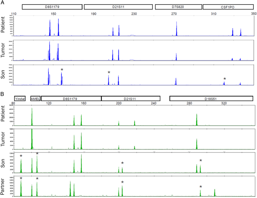Click the Patient row label in panel A
Viewport: 257px width, 198px height.
pos(3,24)
